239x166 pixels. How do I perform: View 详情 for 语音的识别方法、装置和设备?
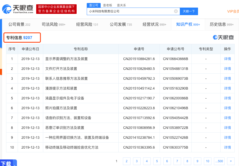point(227,118)
